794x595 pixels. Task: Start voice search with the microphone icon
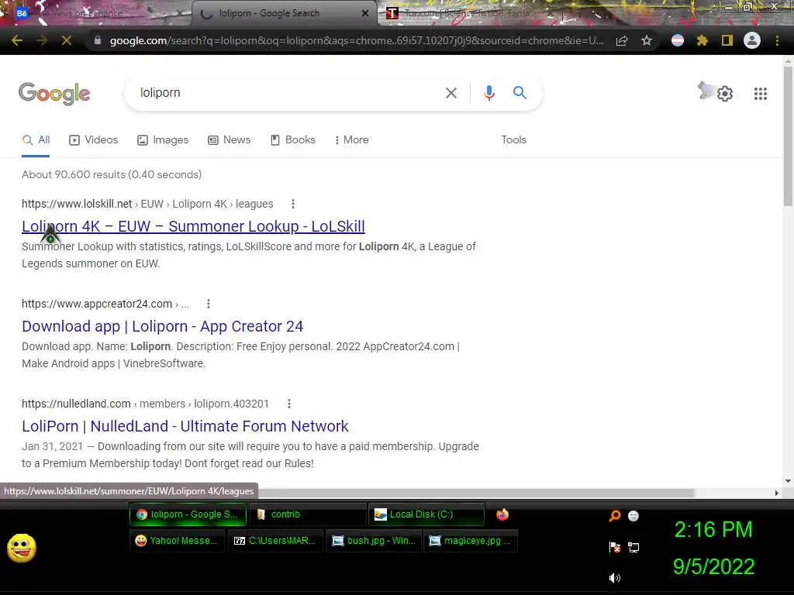489,93
